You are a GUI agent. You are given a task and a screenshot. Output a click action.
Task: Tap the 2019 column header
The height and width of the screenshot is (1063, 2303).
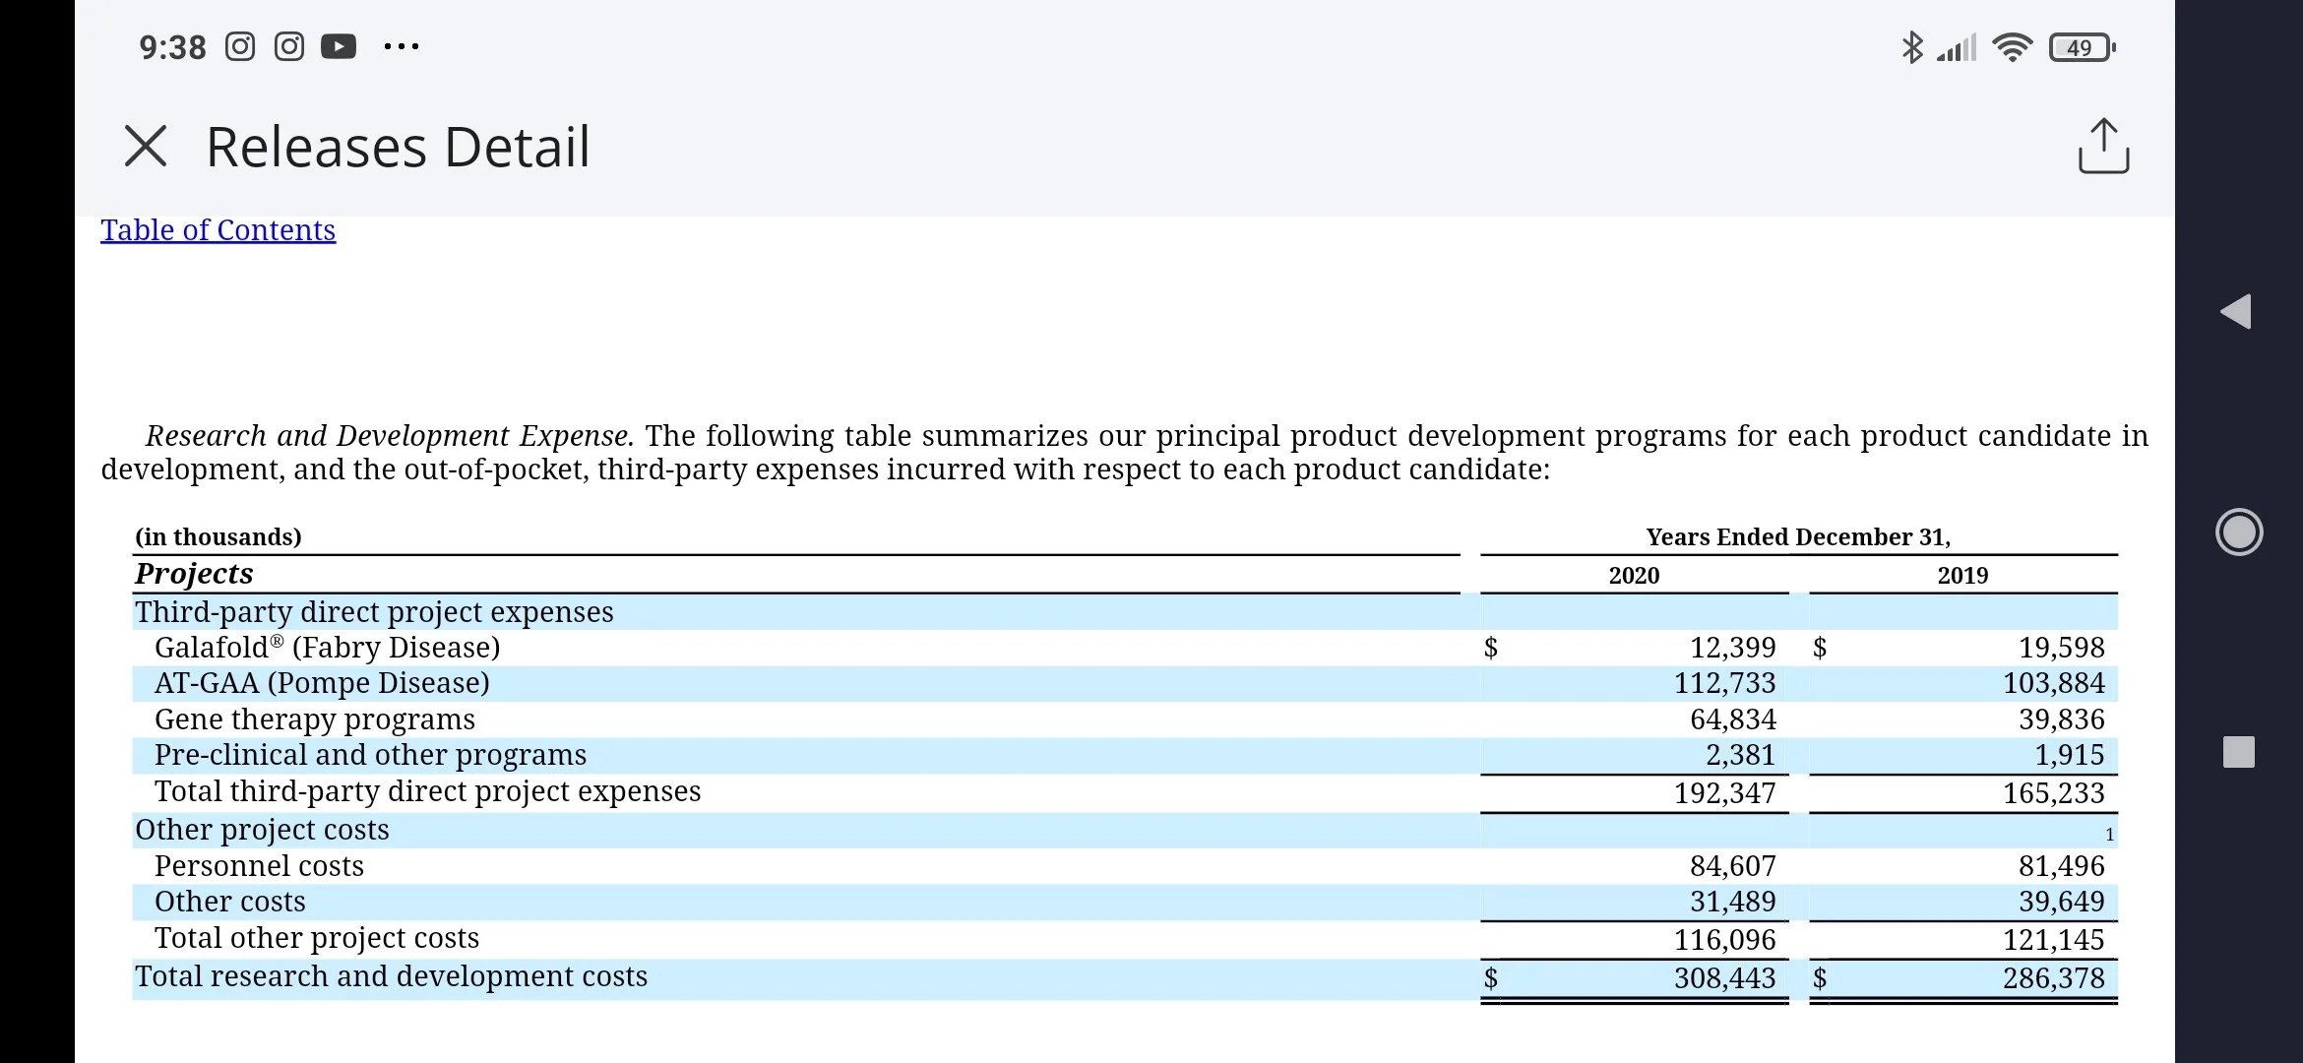[1962, 576]
